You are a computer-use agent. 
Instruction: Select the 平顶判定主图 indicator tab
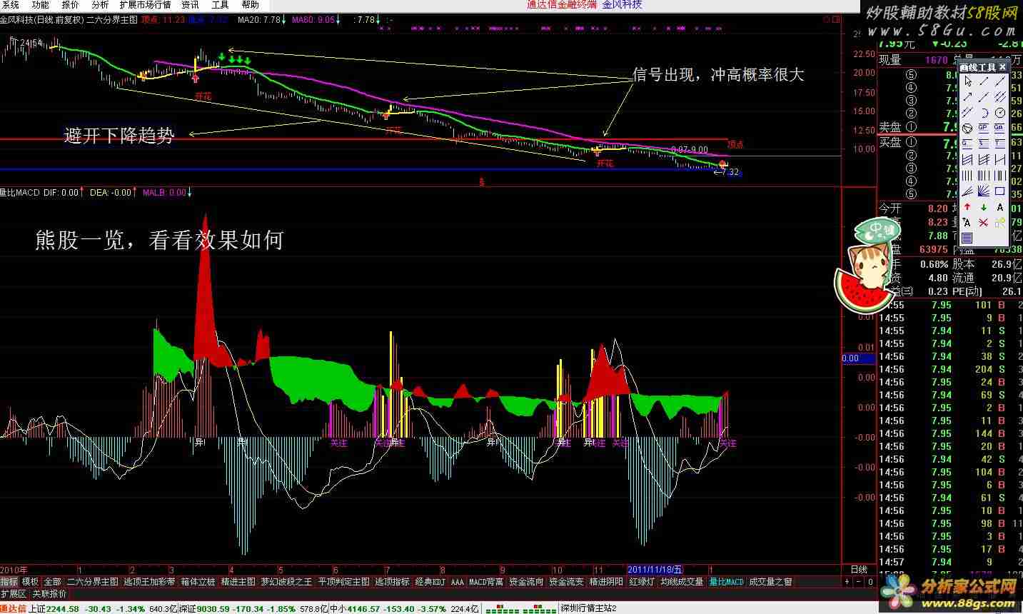(x=343, y=582)
